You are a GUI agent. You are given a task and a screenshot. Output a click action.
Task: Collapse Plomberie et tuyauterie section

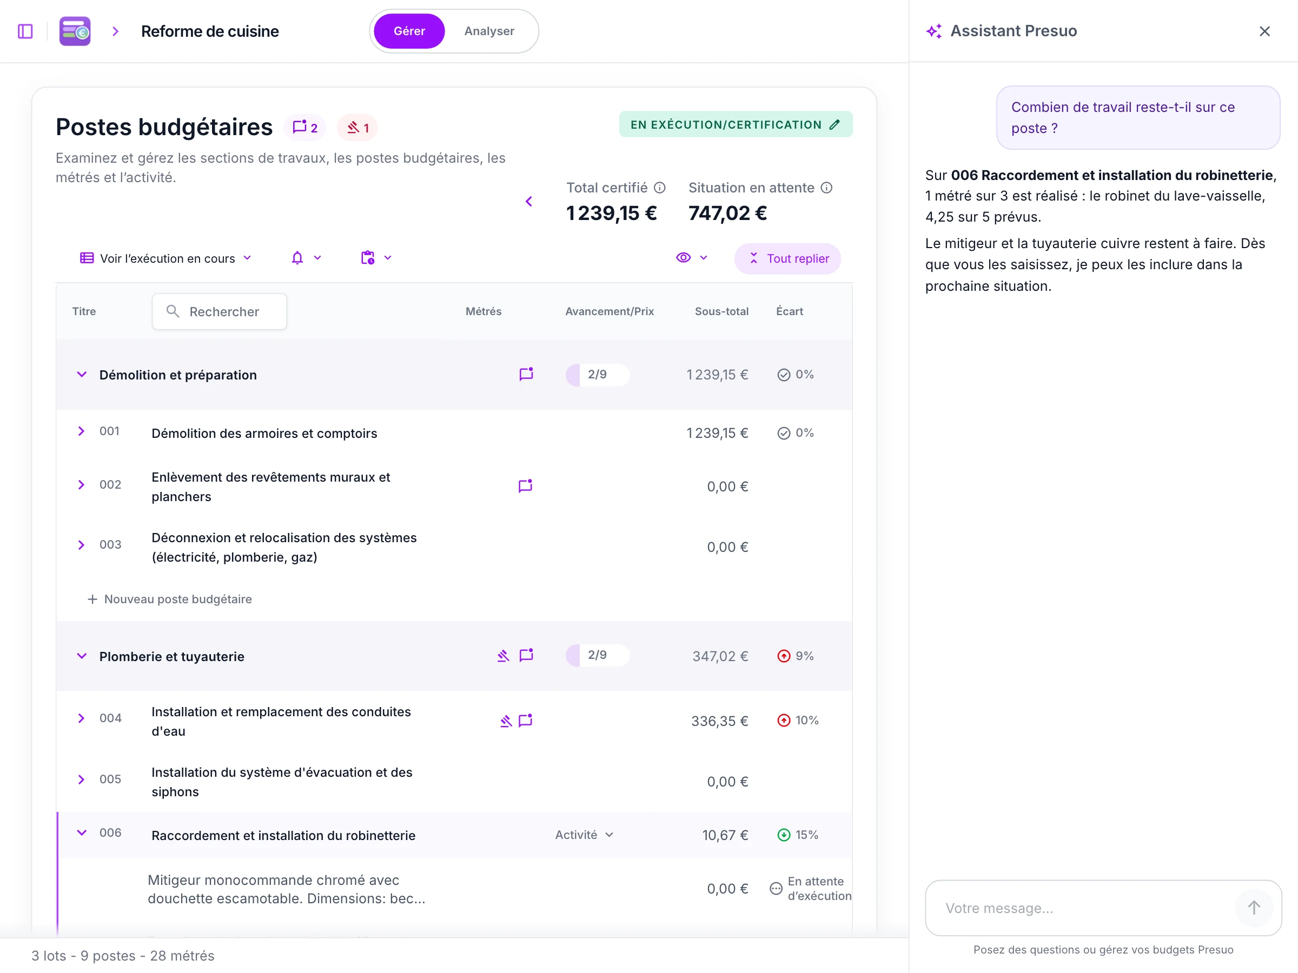pyautogui.click(x=82, y=656)
